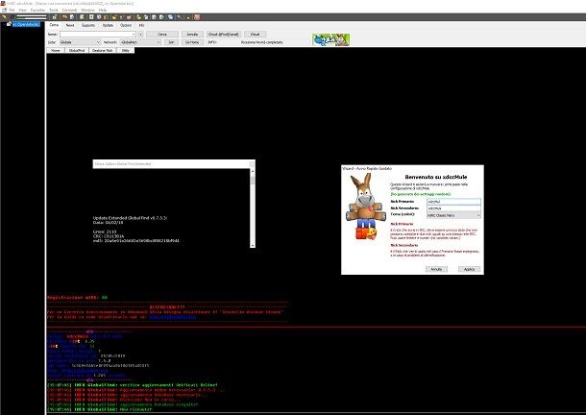Screen dimensions: 586x415
Task: Open the Commands menu
Action: (69, 11)
